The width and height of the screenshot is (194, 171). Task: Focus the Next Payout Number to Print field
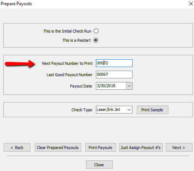tap(114, 63)
